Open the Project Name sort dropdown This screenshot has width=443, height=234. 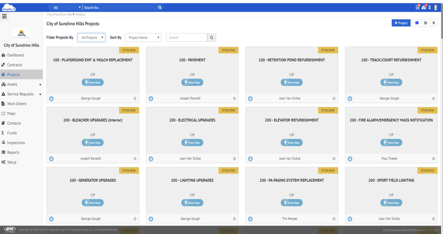point(143,37)
